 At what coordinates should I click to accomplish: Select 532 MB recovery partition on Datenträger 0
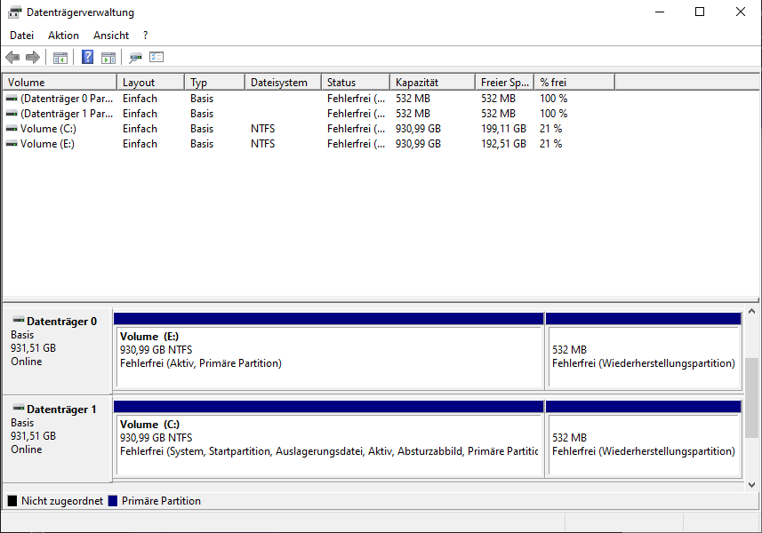[x=644, y=352]
